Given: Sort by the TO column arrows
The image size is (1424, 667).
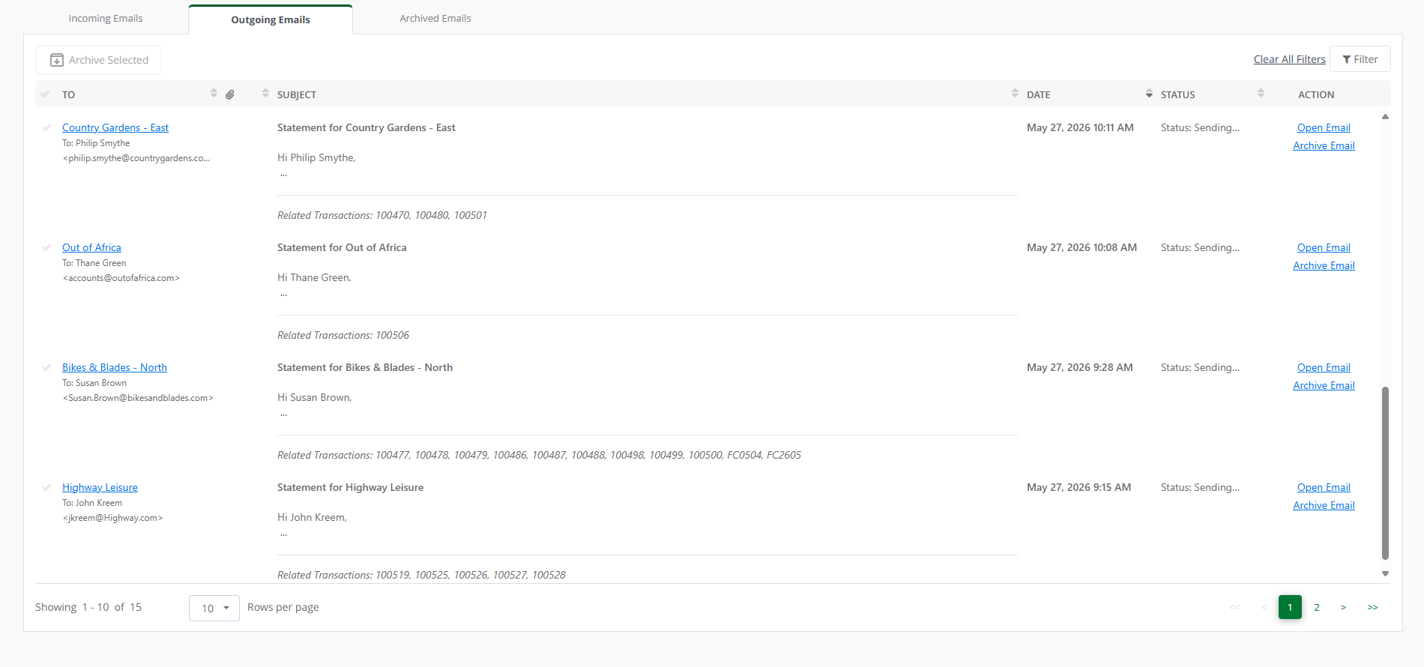Looking at the screenshot, I should click(214, 94).
